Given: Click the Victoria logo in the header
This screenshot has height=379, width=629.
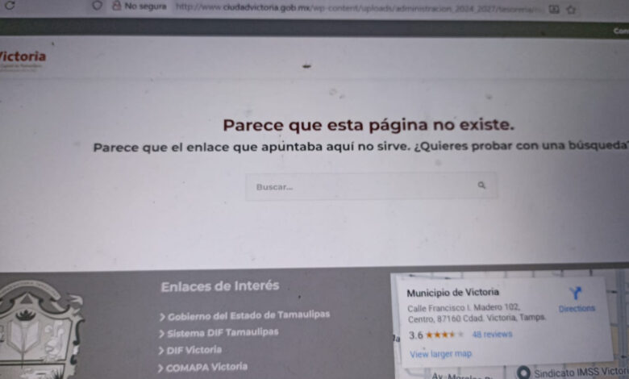Looking at the screenshot, I should 23,58.
